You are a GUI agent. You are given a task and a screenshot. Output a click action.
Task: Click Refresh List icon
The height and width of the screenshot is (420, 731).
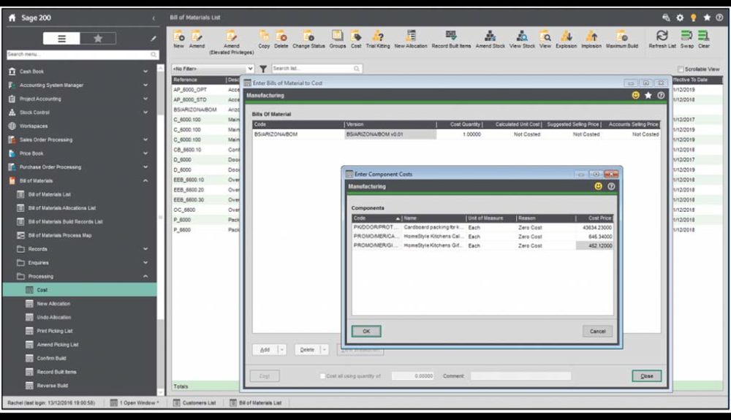click(x=662, y=39)
